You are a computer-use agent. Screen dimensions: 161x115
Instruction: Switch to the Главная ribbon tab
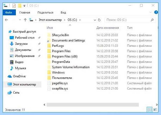coord(25,13)
